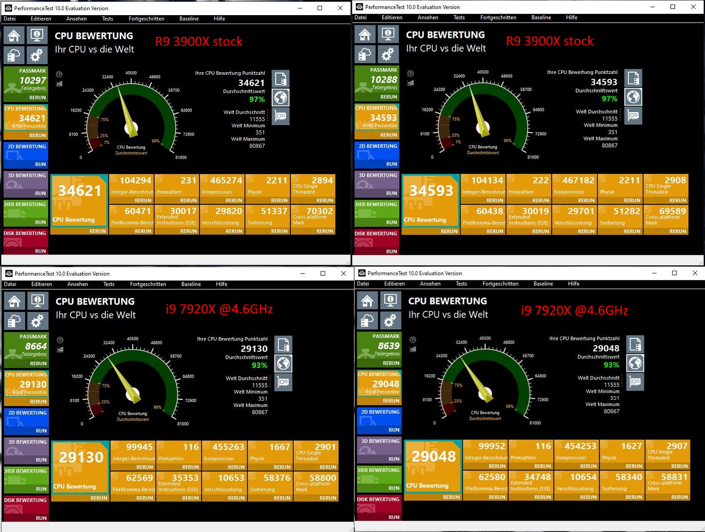This screenshot has height=532, width=705.
Task: Rerun Cross-platform Mark 70302 in top-left window
Action: (325, 231)
